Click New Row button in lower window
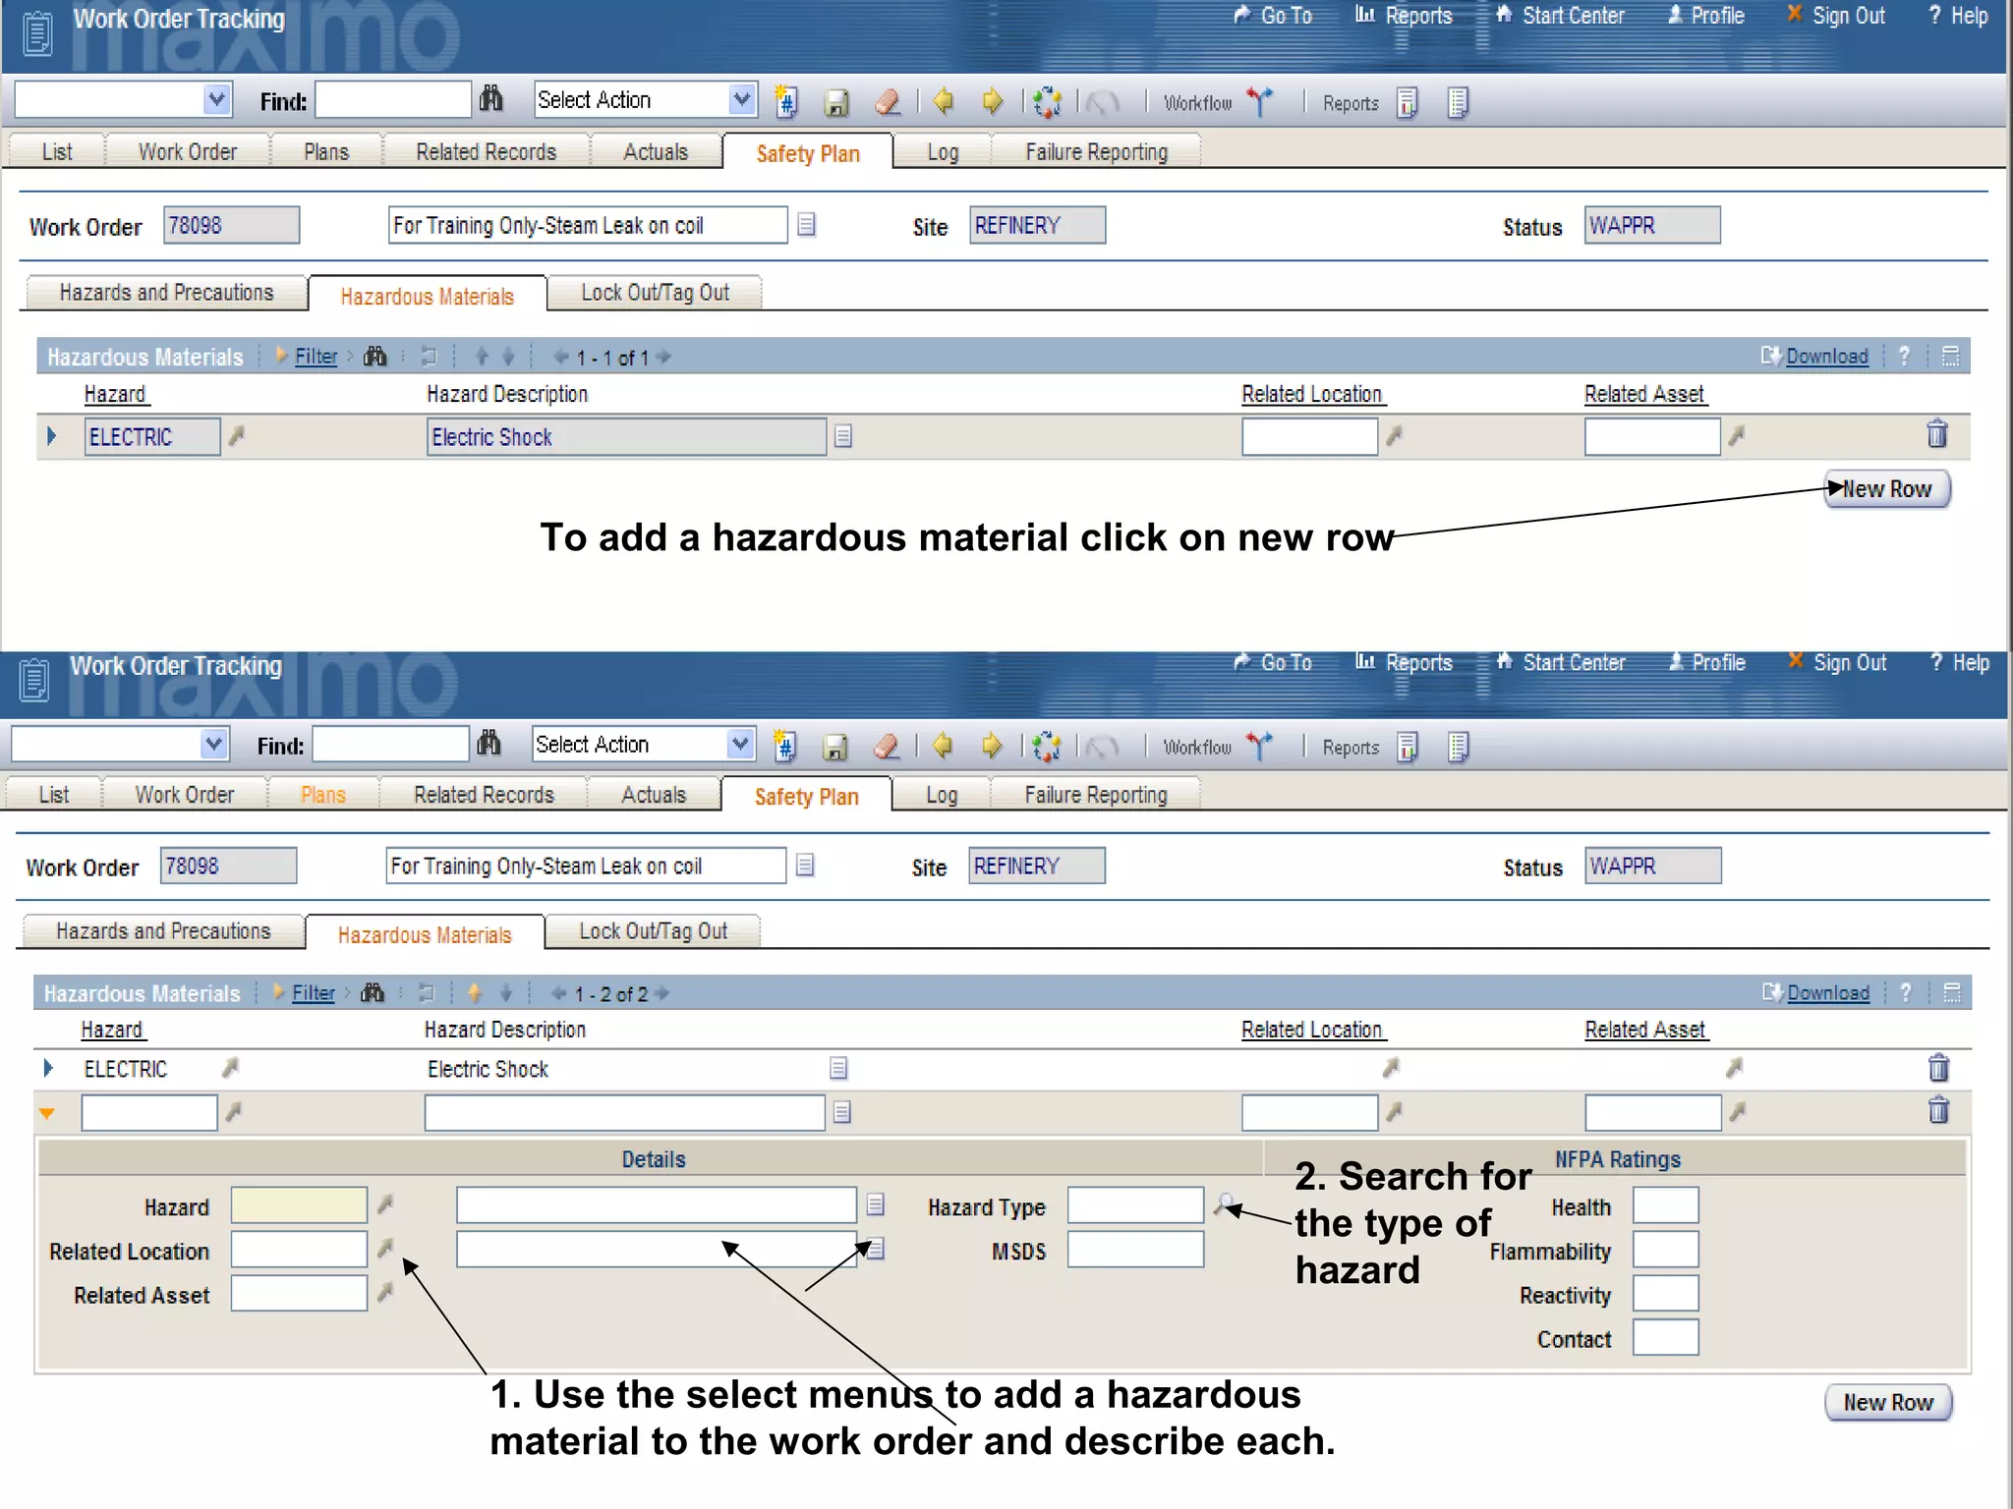 click(1888, 1402)
